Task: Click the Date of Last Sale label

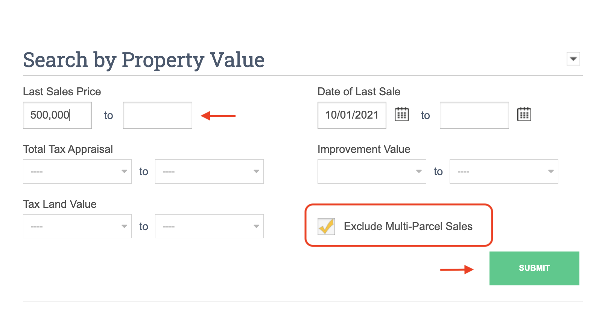Action: (x=359, y=91)
